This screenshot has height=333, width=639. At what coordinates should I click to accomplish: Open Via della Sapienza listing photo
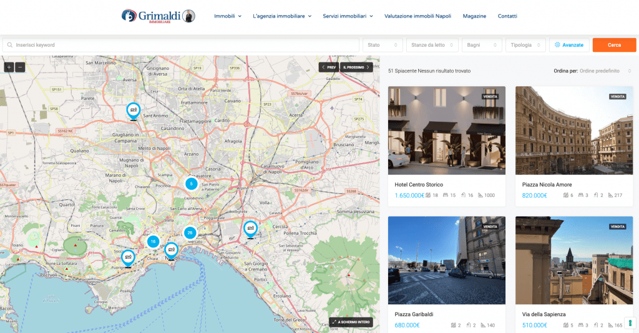coord(574,261)
